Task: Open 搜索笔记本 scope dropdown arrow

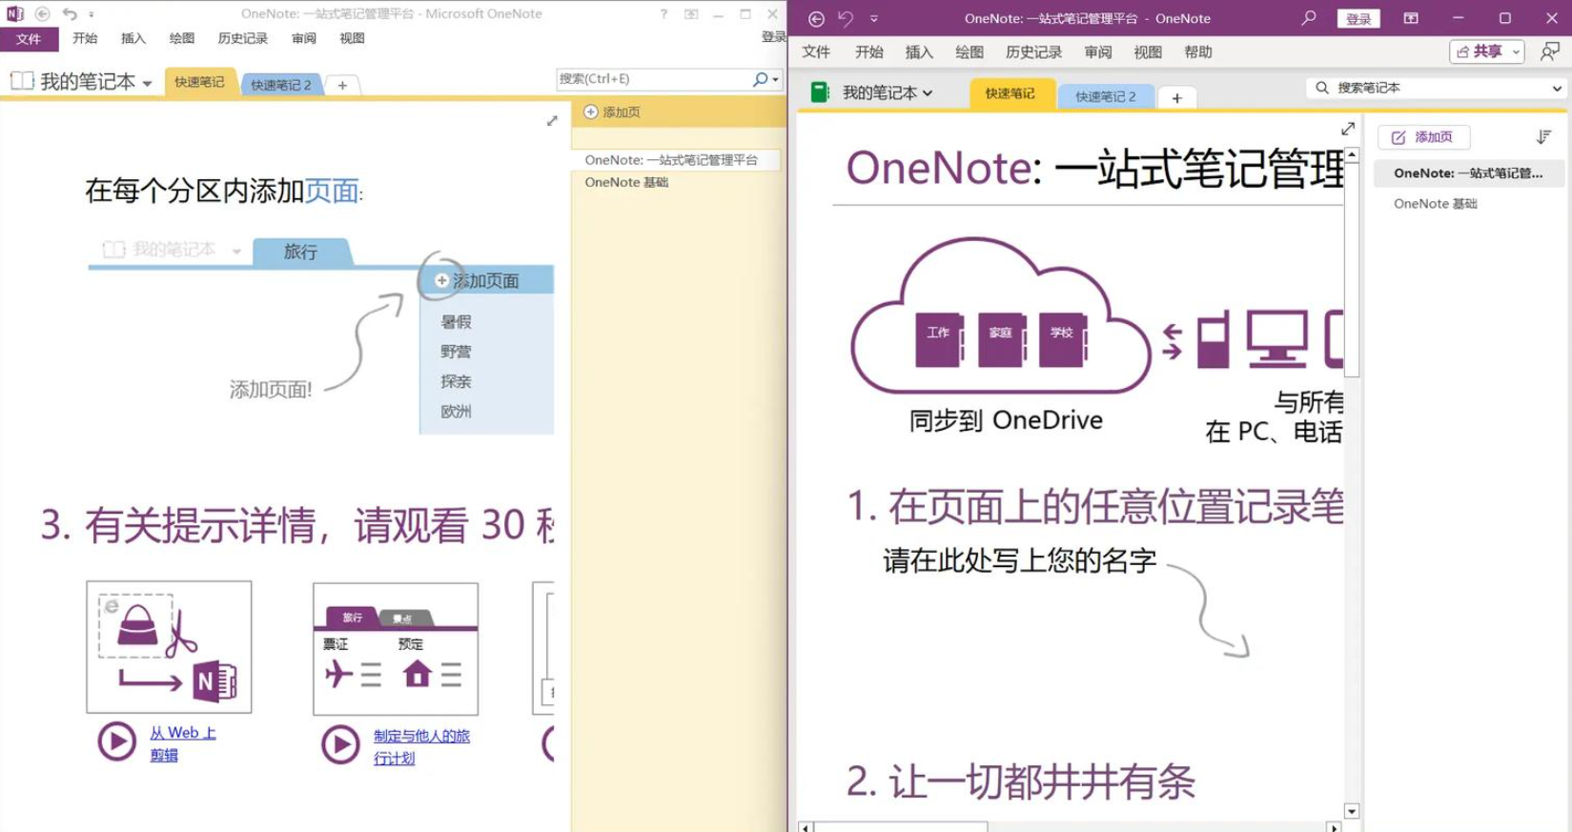Action: 1557,88
